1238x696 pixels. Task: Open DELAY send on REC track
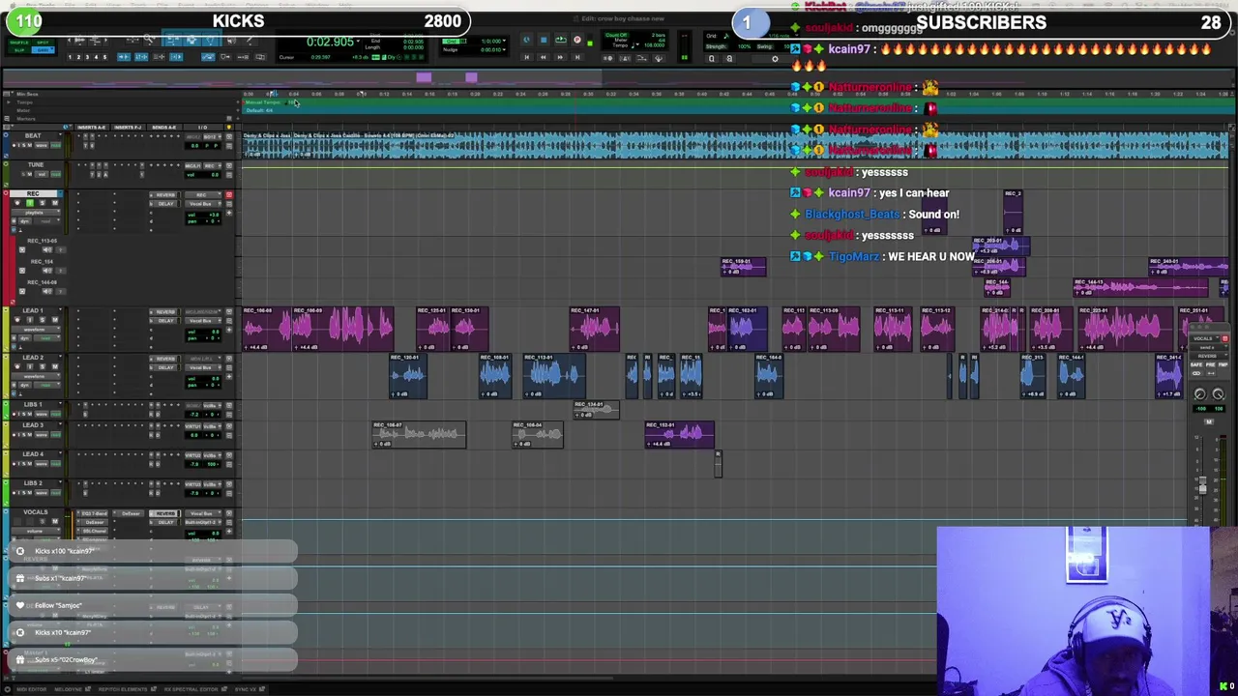coord(164,204)
